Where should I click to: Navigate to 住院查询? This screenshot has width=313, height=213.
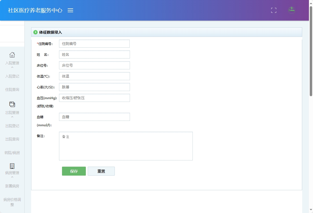click(12, 89)
